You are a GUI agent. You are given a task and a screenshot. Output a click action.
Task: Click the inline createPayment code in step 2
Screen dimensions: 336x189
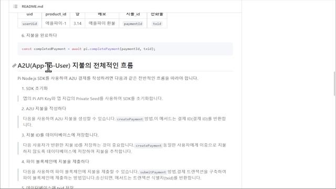pos(130,119)
